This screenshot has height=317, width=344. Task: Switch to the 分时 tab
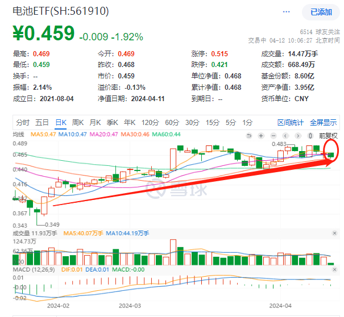tap(23, 122)
